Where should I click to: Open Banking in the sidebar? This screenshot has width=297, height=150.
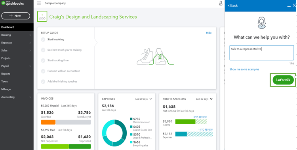17,35
